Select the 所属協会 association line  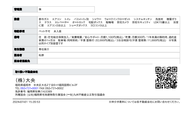pos(60,95)
